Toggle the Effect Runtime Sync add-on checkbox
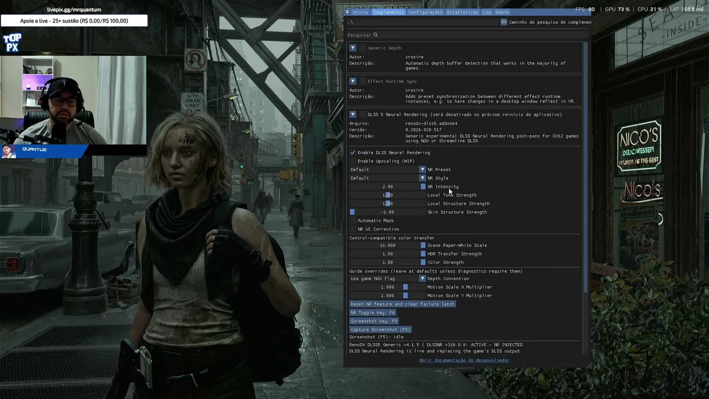The image size is (709, 399). tap(362, 81)
